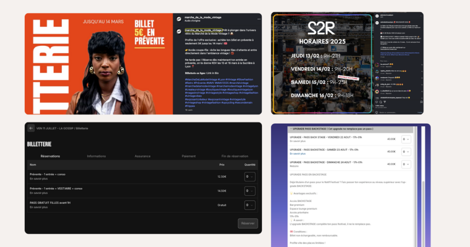470x247 pixels.
Task: Click En savoir plus under PASS GRATUIT FILLES
Action: [x=39, y=207]
